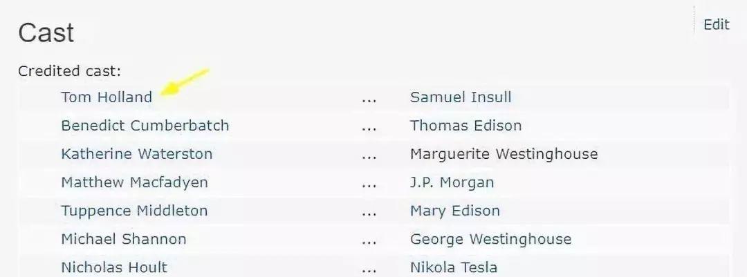Open Katherine Waterston's profile link
Viewport: 747px width, 277px height.
pyautogui.click(x=137, y=154)
